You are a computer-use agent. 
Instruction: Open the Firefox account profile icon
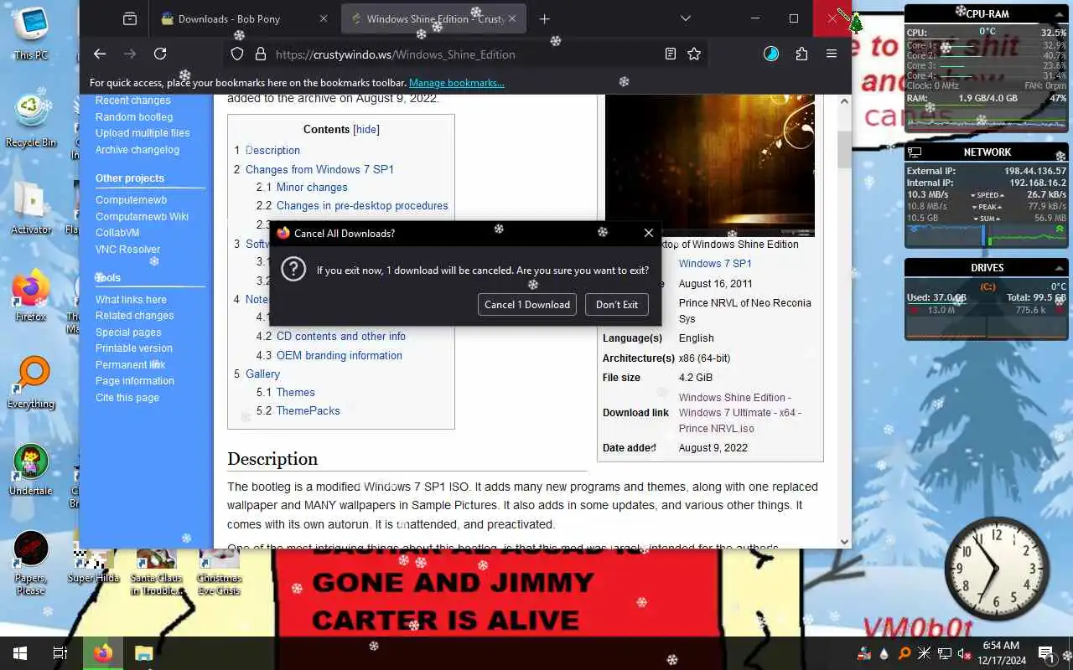coord(771,54)
